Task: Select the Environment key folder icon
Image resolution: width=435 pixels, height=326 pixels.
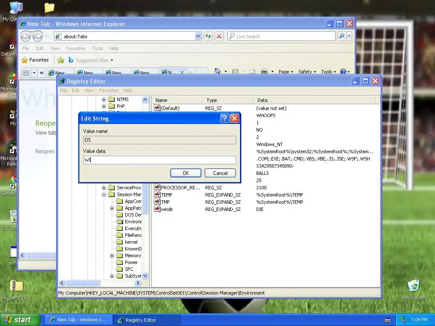Action: click(x=119, y=222)
